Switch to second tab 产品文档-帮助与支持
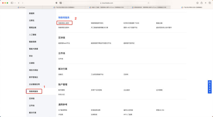The image size is (213, 117). point(64,7)
